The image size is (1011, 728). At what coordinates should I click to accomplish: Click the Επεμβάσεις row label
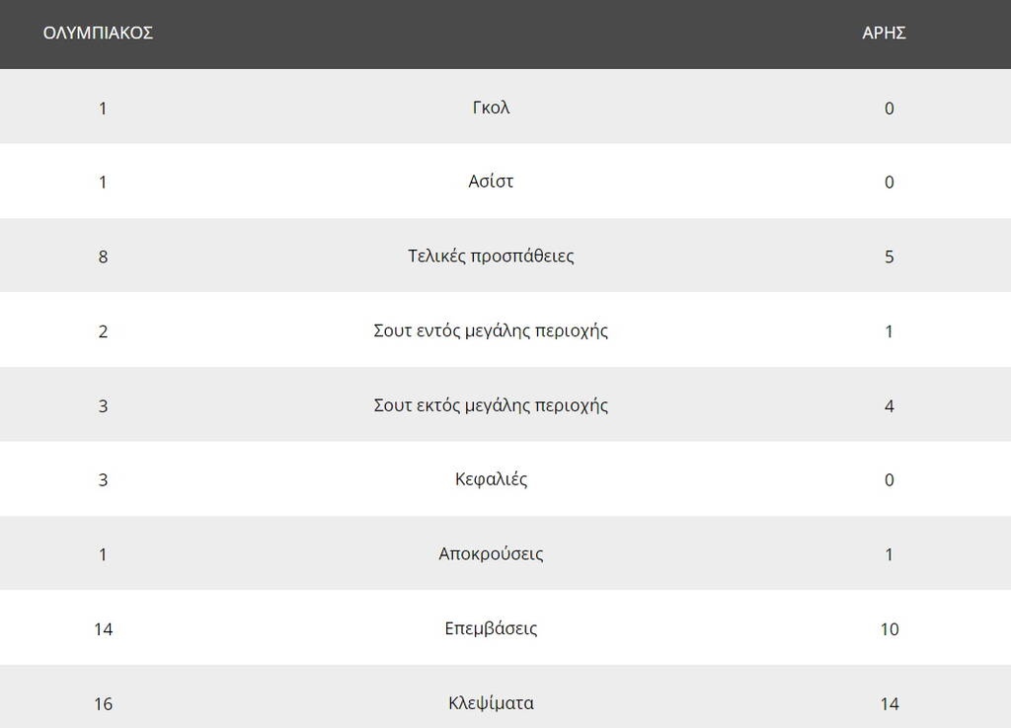pos(491,628)
